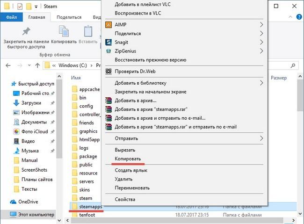Click the steamapps folder icon
This screenshot has width=304, height=224.
75,207
